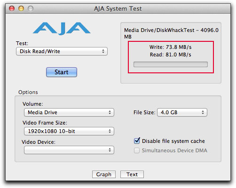The width and height of the screenshot is (236, 188).
Task: Switch to the Graph view
Action: pyautogui.click(x=104, y=174)
